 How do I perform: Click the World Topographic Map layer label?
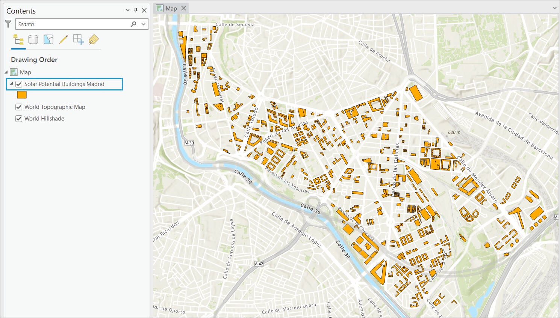coord(55,107)
